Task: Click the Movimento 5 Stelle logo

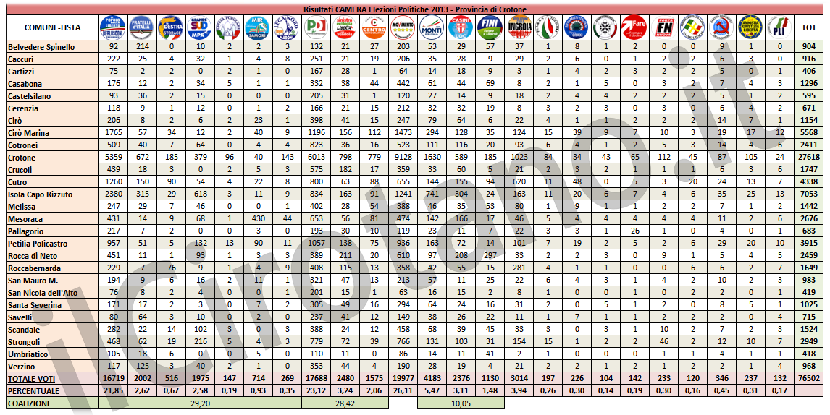Action: point(403,27)
